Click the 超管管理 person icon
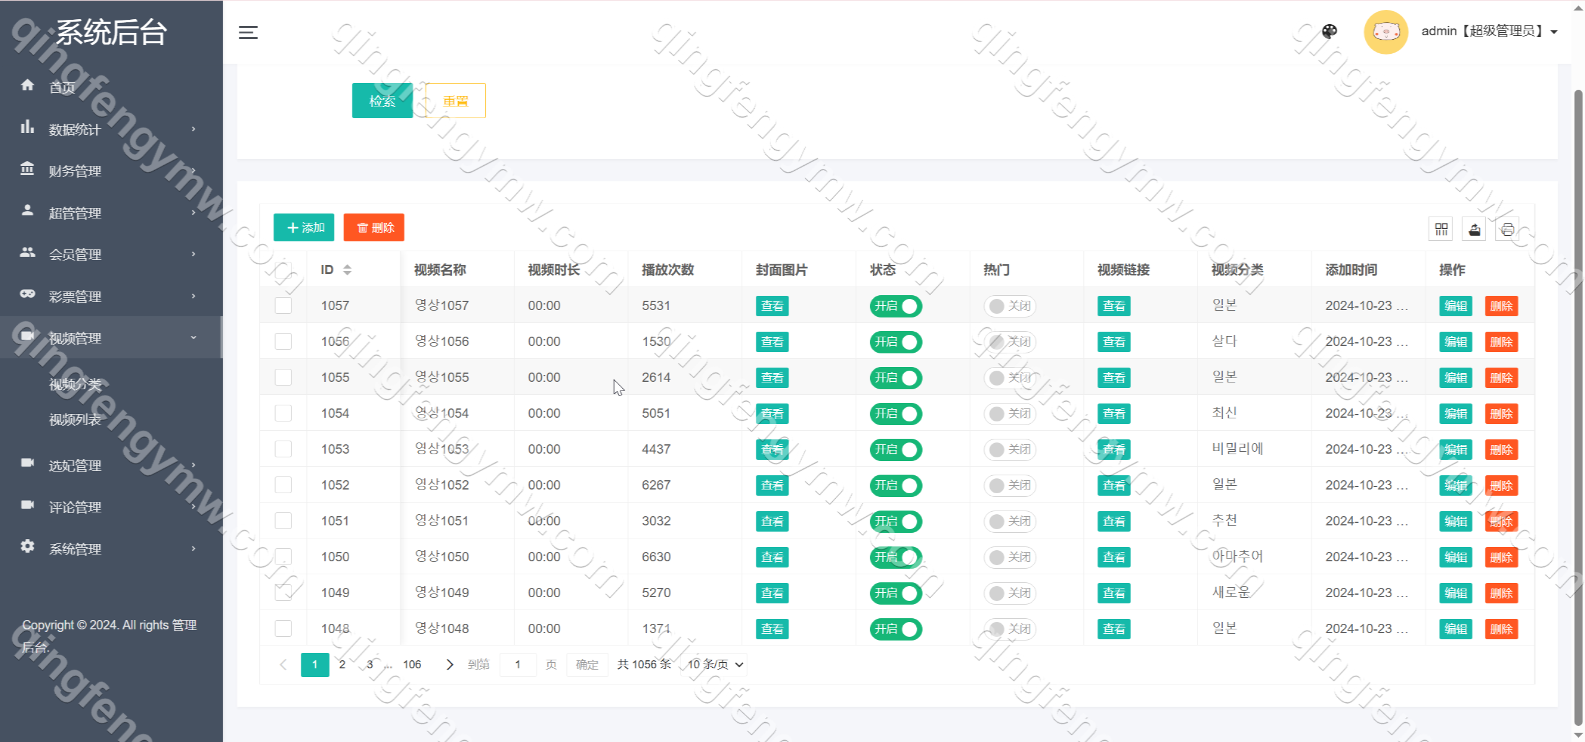The width and height of the screenshot is (1585, 742). (27, 210)
